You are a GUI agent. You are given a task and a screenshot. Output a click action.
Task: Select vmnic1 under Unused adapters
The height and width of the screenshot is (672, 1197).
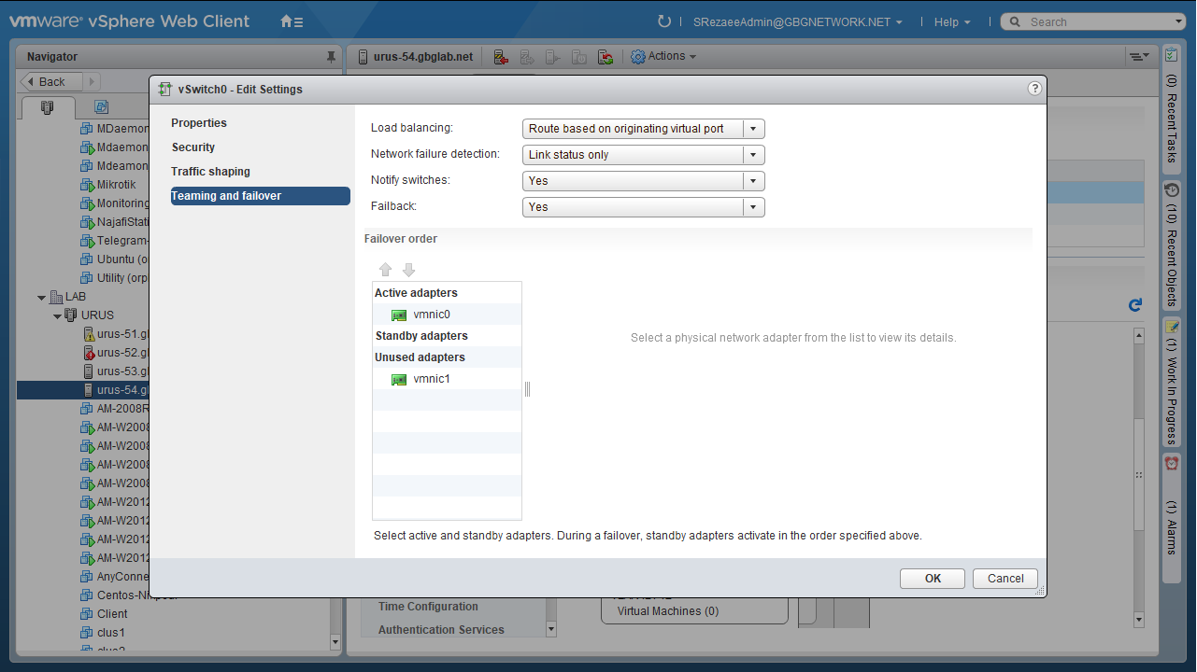pyautogui.click(x=431, y=379)
